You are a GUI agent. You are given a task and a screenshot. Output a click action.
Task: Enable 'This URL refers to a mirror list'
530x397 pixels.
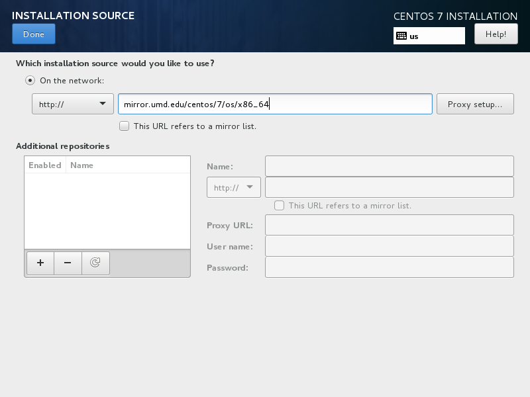124,126
